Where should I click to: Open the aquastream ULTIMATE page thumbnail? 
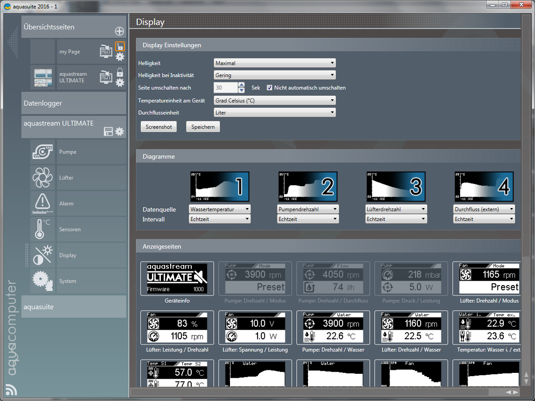[x=43, y=78]
